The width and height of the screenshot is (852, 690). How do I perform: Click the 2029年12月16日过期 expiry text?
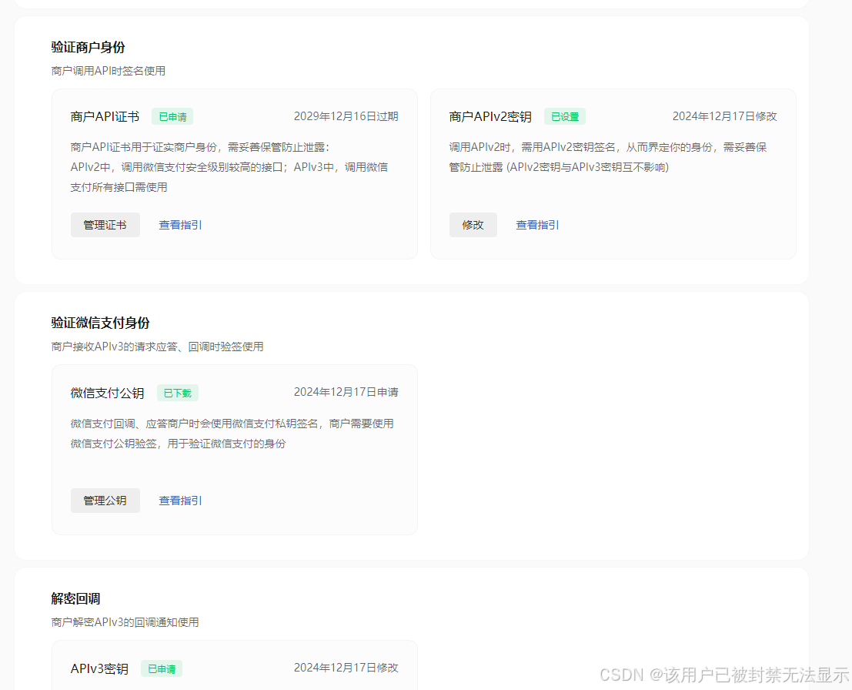point(346,116)
